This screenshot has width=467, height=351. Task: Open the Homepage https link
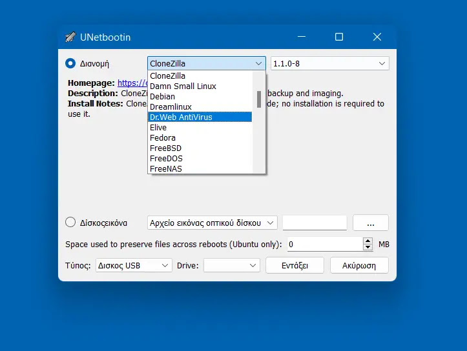(132, 83)
